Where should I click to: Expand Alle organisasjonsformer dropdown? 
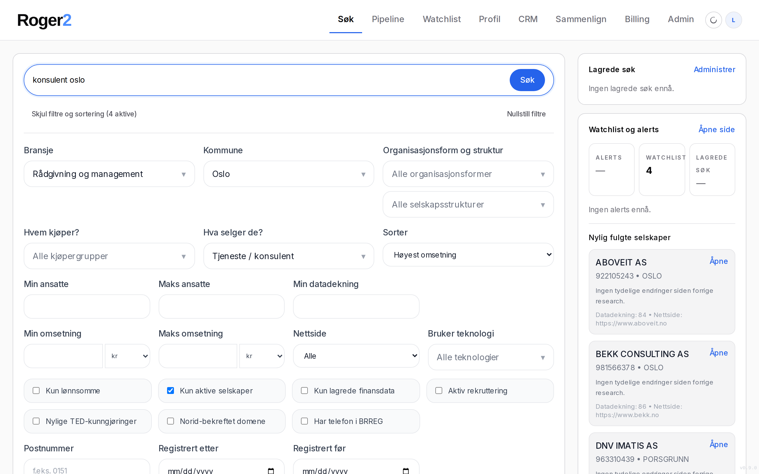point(468,174)
